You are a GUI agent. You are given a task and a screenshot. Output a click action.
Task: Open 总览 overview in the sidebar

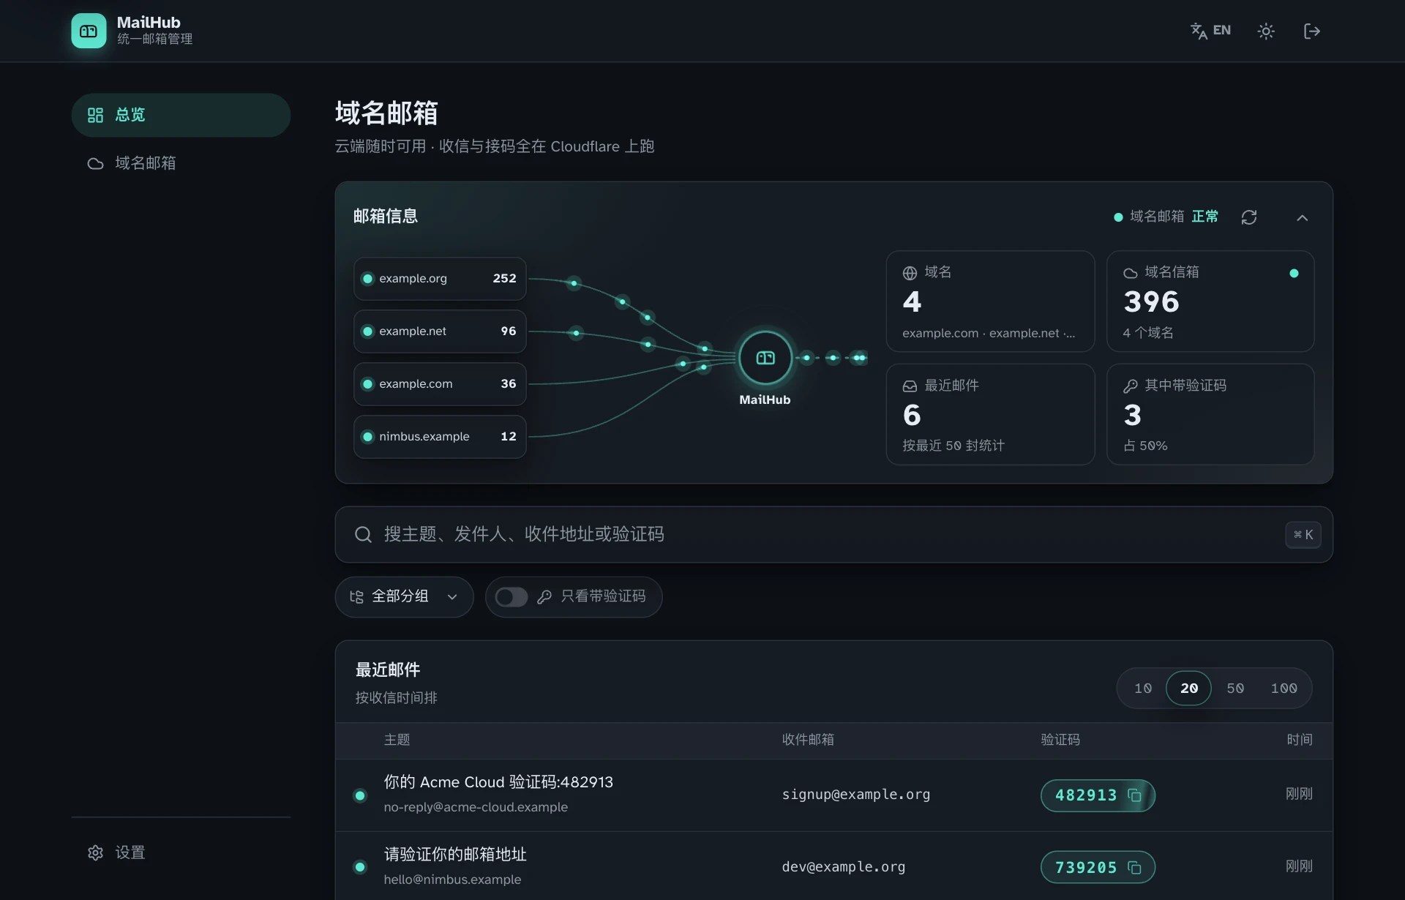click(181, 115)
